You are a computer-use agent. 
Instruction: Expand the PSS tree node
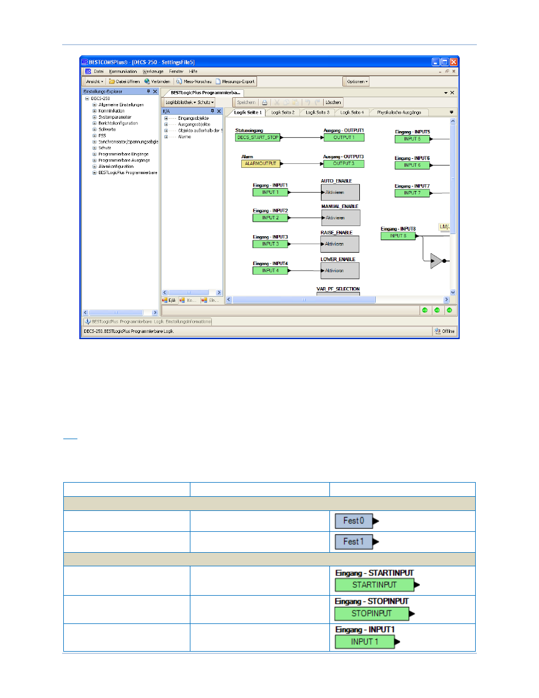coord(94,136)
